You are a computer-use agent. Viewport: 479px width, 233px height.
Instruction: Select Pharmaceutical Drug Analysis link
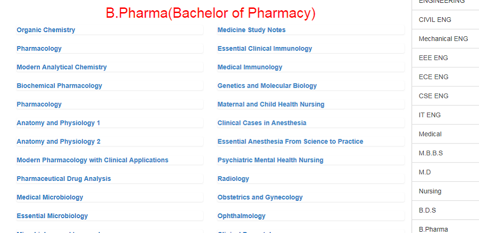[x=64, y=178]
